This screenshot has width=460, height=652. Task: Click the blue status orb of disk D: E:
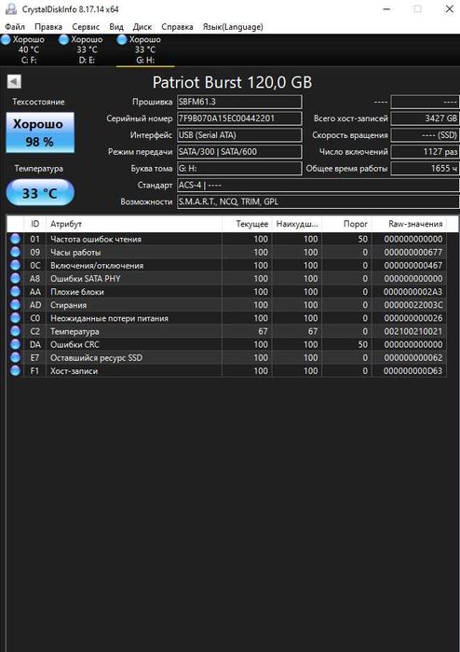pos(63,39)
